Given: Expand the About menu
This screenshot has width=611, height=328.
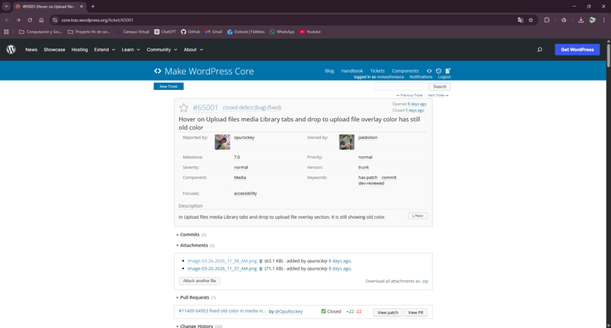Looking at the screenshot, I should 193,49.
